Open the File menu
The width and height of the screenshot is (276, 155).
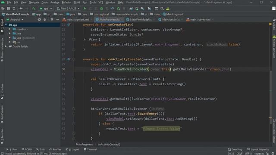(9, 3)
